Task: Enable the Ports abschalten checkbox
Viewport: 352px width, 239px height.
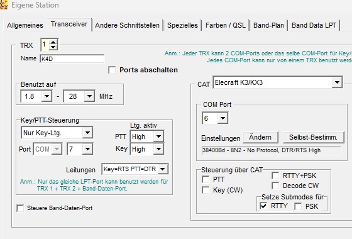Action: point(112,70)
